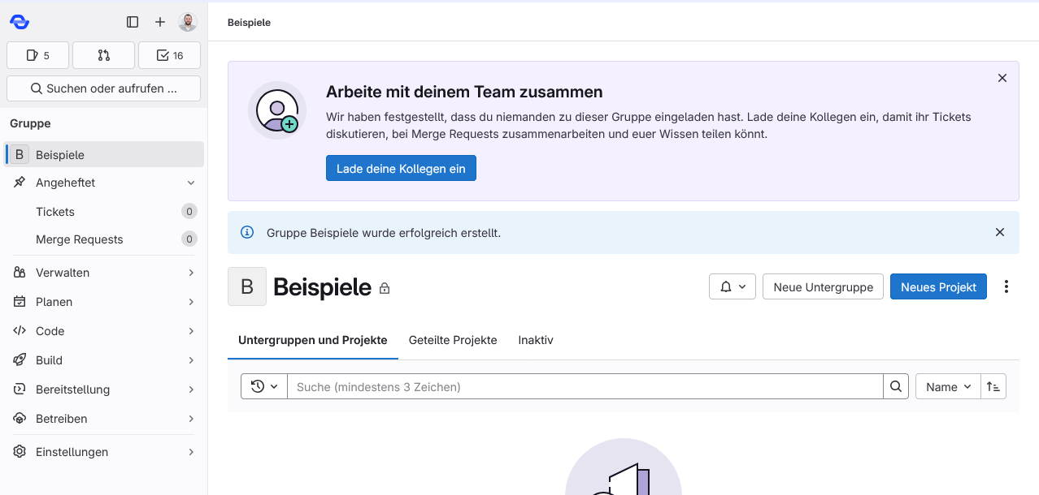Open the group actions three-dot menu
1039x495 pixels.
pos(1006,286)
